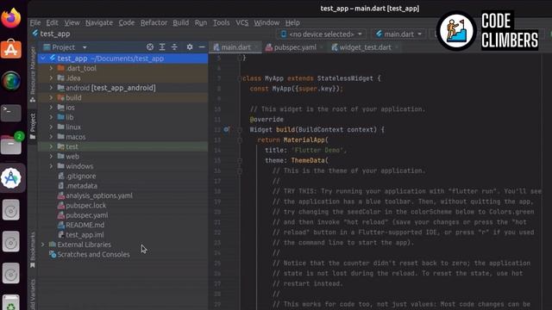Click the override gutter icon beside build method
The height and width of the screenshot is (310, 552).
pyautogui.click(x=226, y=130)
